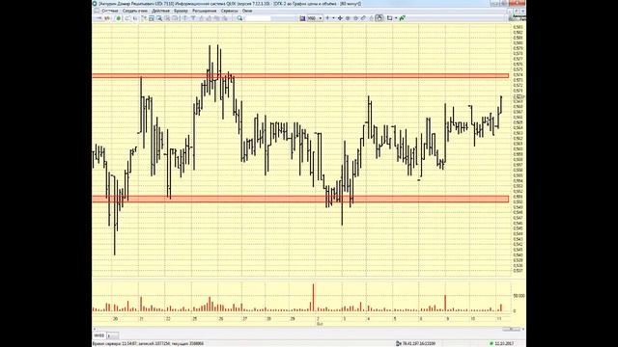Select the lower red horizontal level line
This screenshot has height=347, width=618.
300,200
